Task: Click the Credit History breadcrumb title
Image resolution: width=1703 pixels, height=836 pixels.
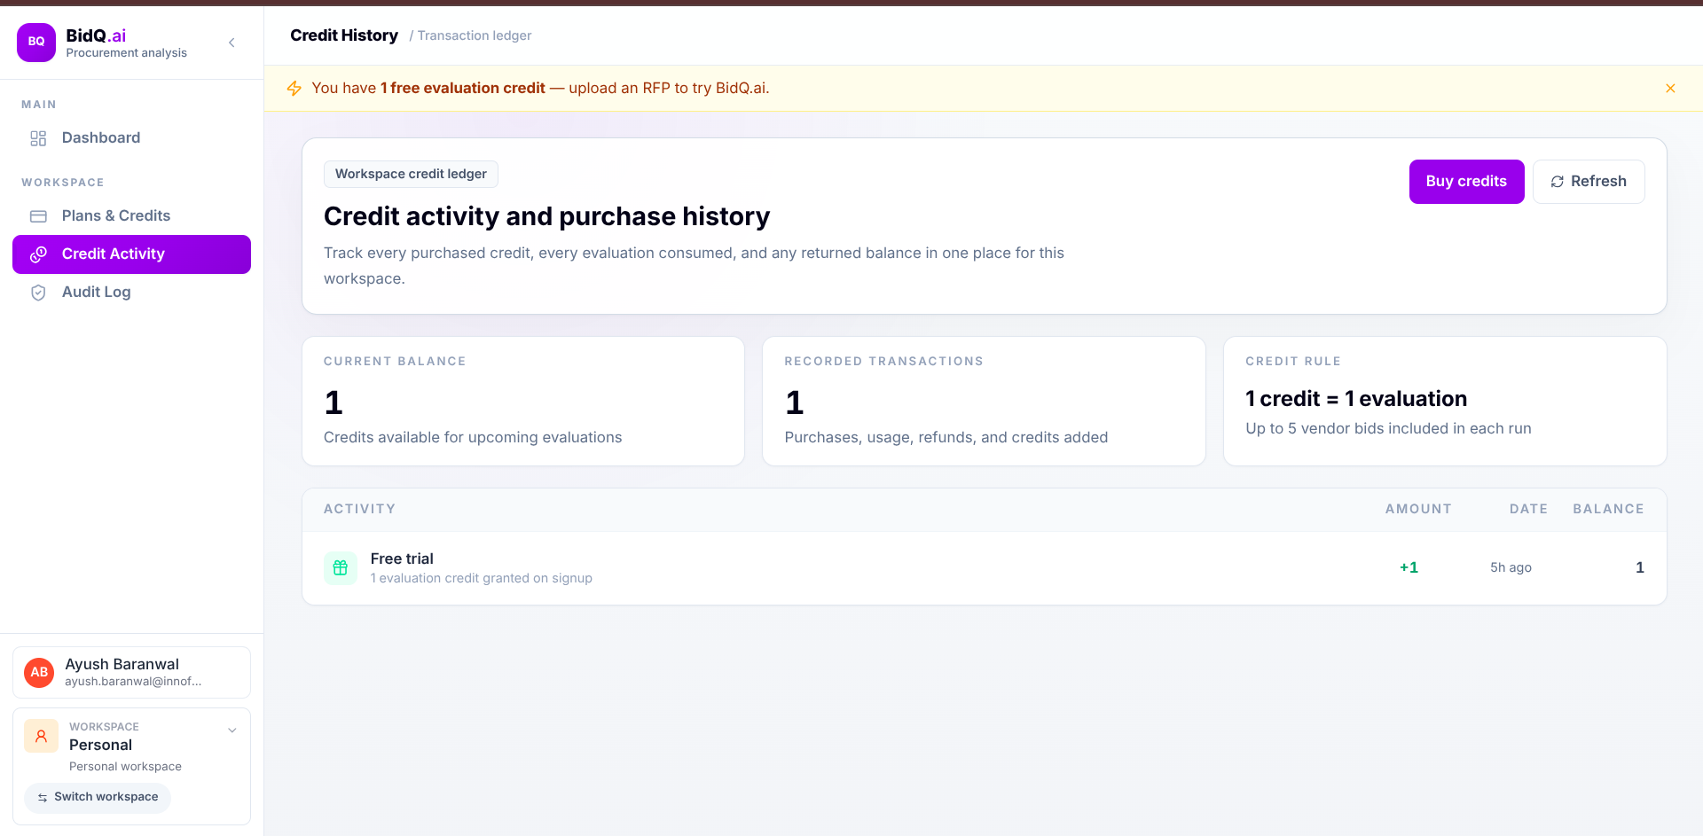Action: tap(344, 35)
